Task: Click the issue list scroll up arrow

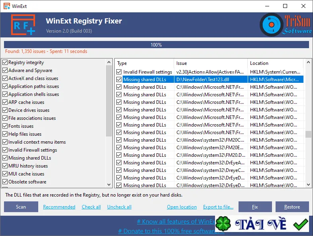Action: [x=308, y=62]
